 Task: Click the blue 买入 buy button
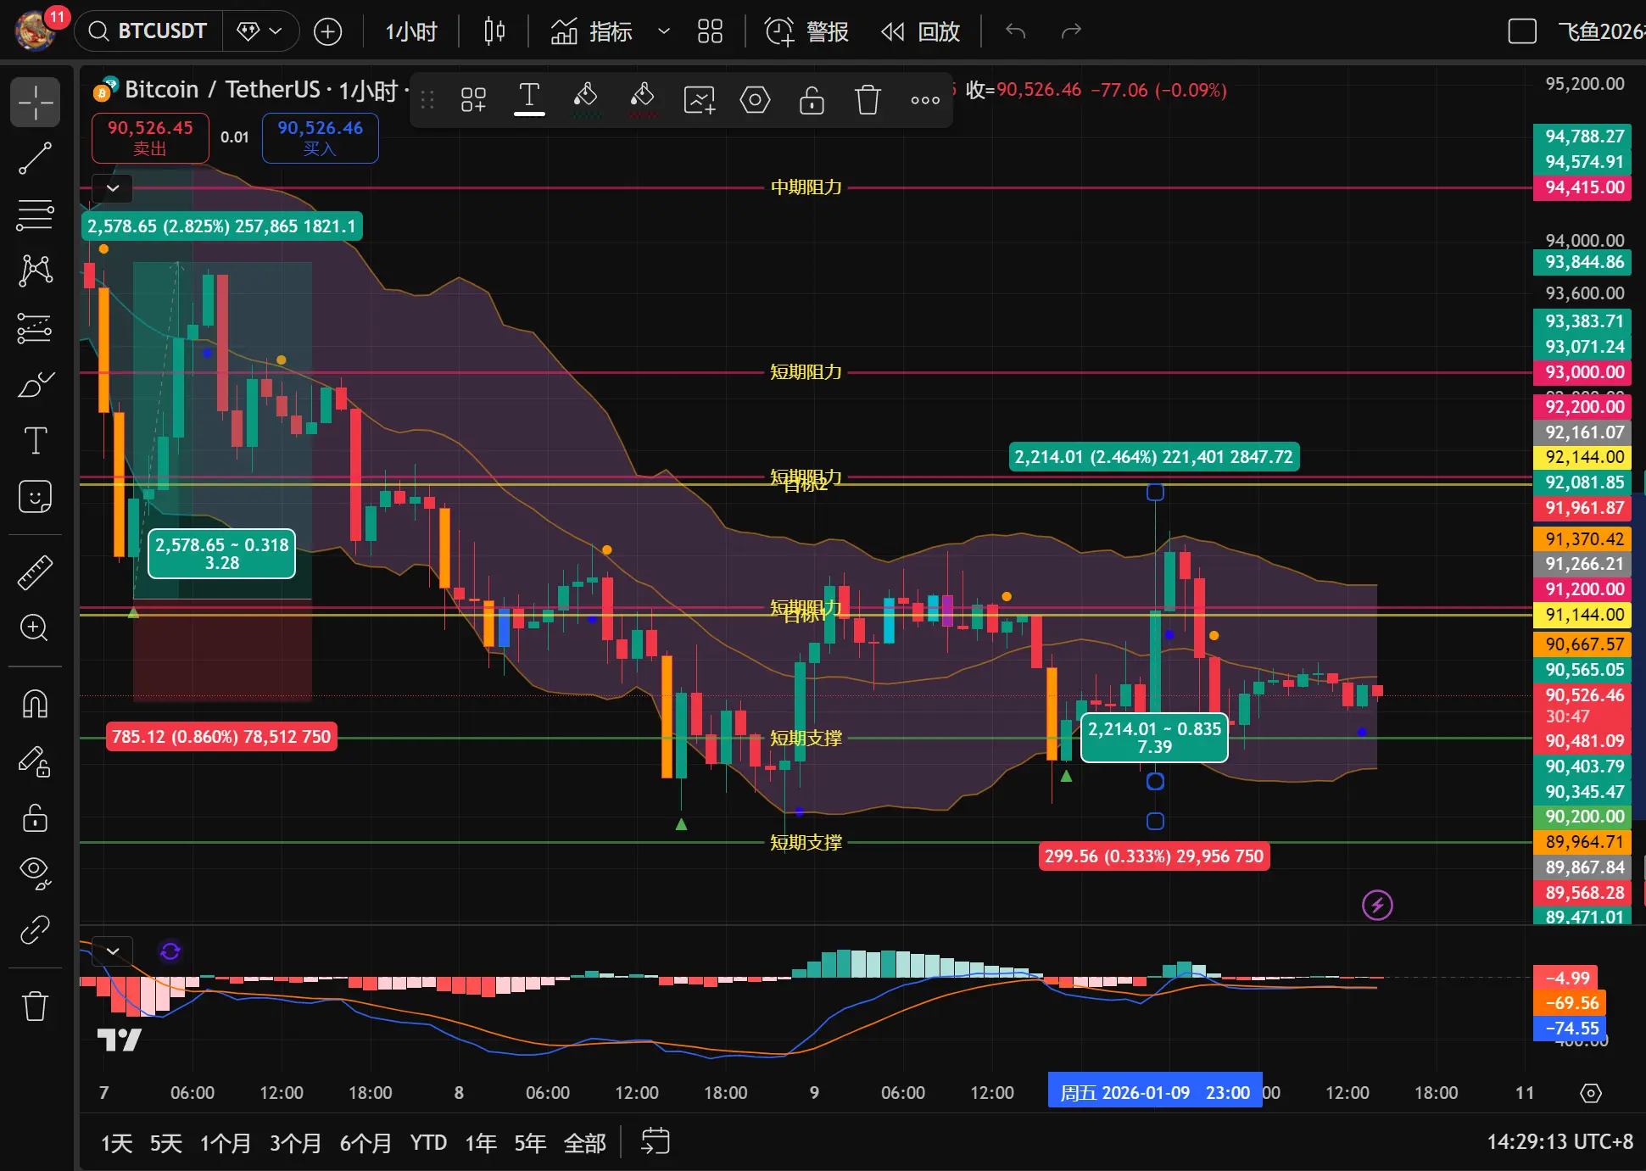[x=320, y=137]
